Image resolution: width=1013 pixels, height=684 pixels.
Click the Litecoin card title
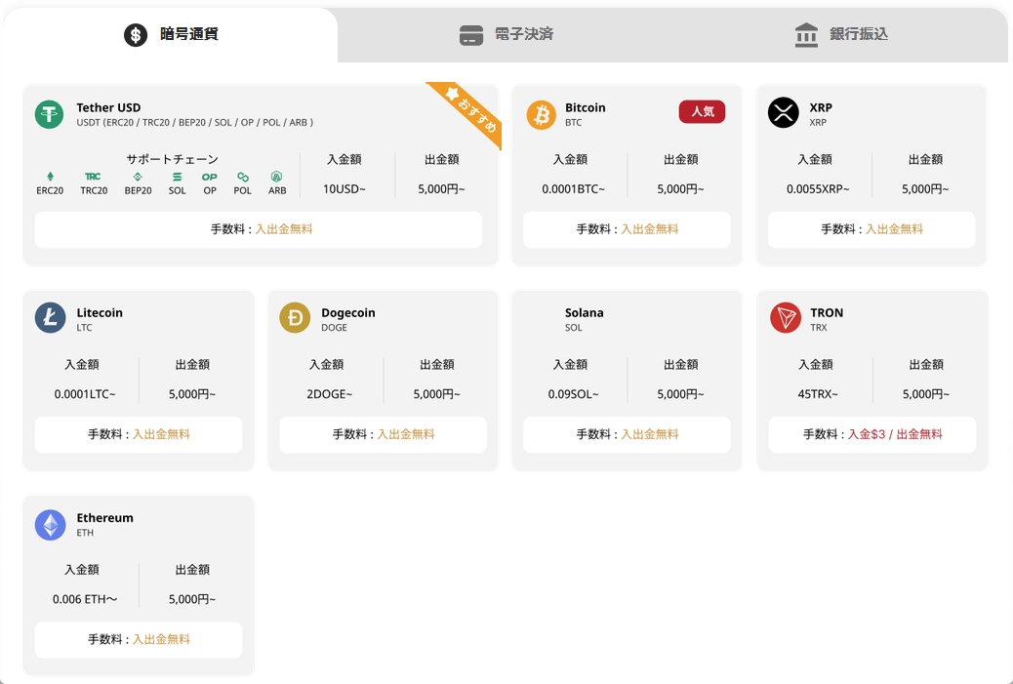100,312
